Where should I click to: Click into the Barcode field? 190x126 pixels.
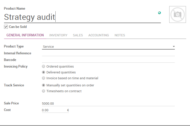[108, 60]
